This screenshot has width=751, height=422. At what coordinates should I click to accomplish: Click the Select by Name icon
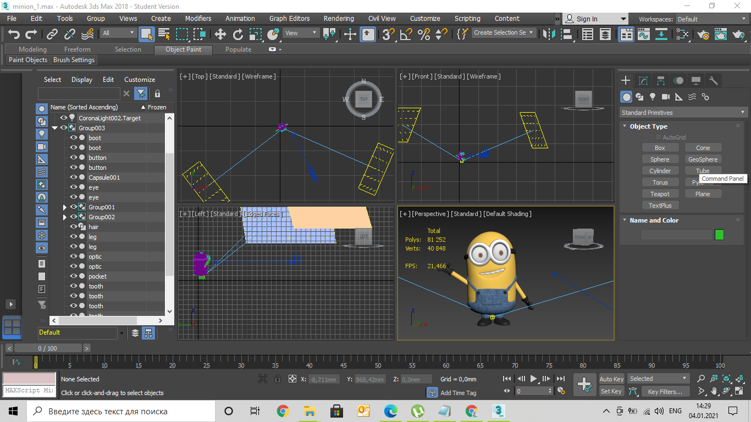tap(164, 35)
